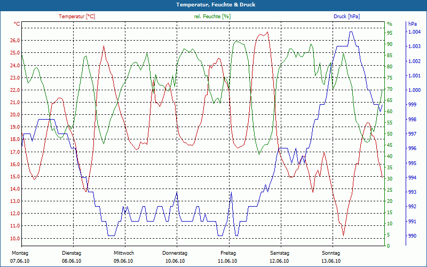Select the green 'rel. Feuchte [%]' legend label
427x267 pixels.
212,17
